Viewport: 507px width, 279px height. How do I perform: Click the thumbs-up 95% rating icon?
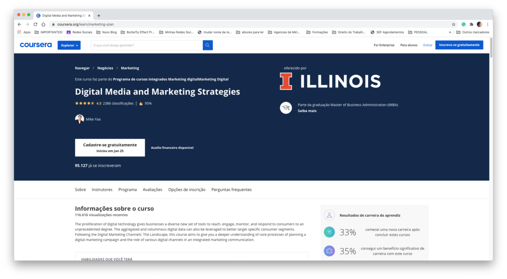(x=141, y=103)
